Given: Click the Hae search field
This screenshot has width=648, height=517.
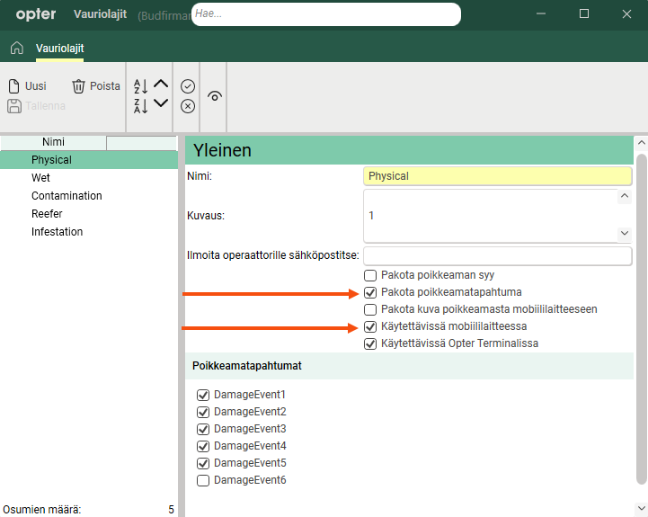Looking at the screenshot, I should pyautogui.click(x=325, y=14).
